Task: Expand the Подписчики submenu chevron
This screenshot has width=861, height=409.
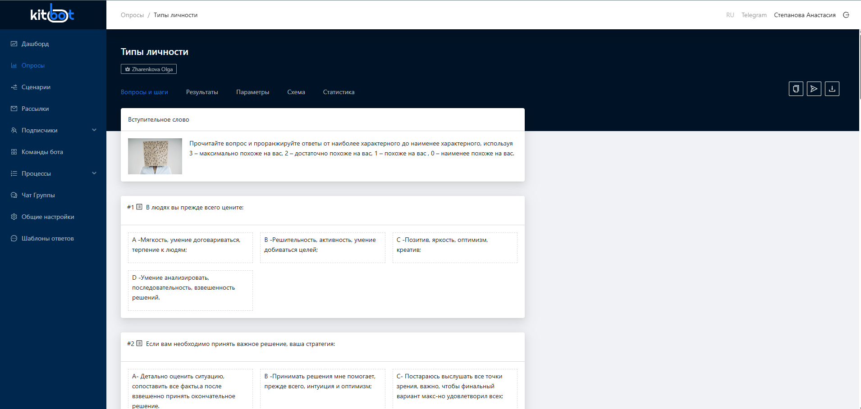Action: click(94, 130)
